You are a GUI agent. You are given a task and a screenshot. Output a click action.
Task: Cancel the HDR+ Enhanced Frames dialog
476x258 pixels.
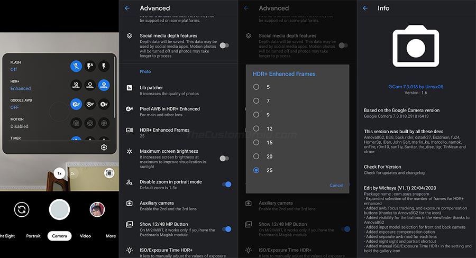pyautogui.click(x=336, y=185)
